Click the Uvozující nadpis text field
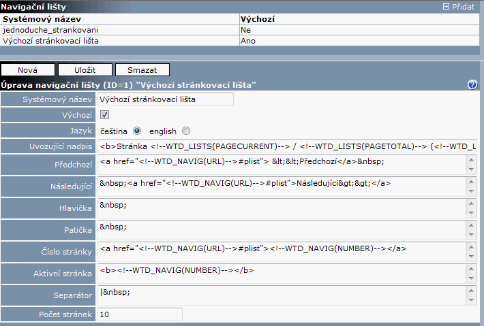This screenshot has width=484, height=326. (286, 146)
